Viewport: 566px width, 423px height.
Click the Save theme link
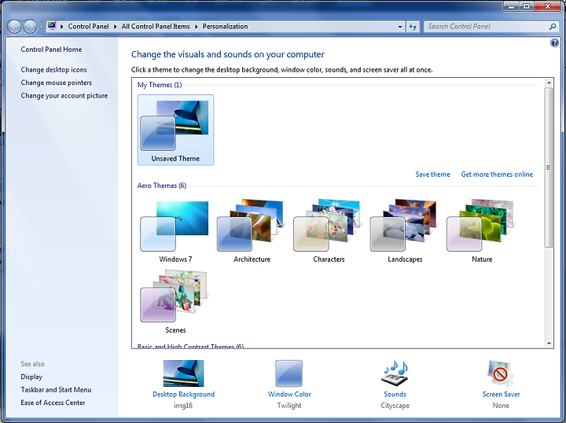[x=433, y=175]
